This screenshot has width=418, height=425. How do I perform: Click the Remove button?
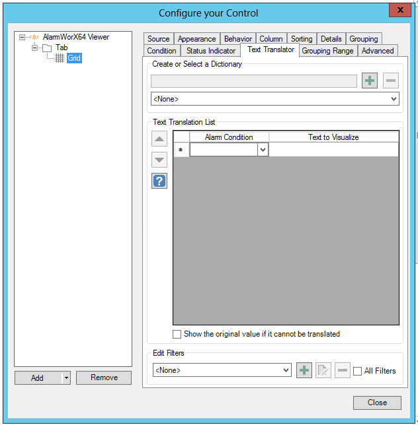104,378
